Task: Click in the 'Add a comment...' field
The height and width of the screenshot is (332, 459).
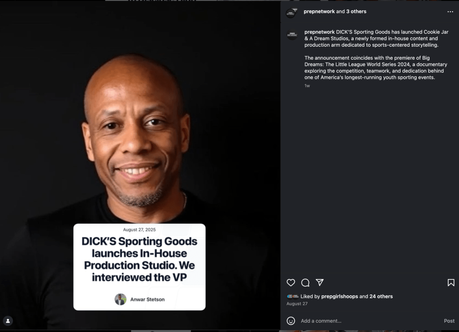Action: tap(369, 321)
